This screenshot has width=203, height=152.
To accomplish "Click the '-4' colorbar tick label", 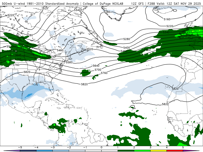I will click(36, 147).
